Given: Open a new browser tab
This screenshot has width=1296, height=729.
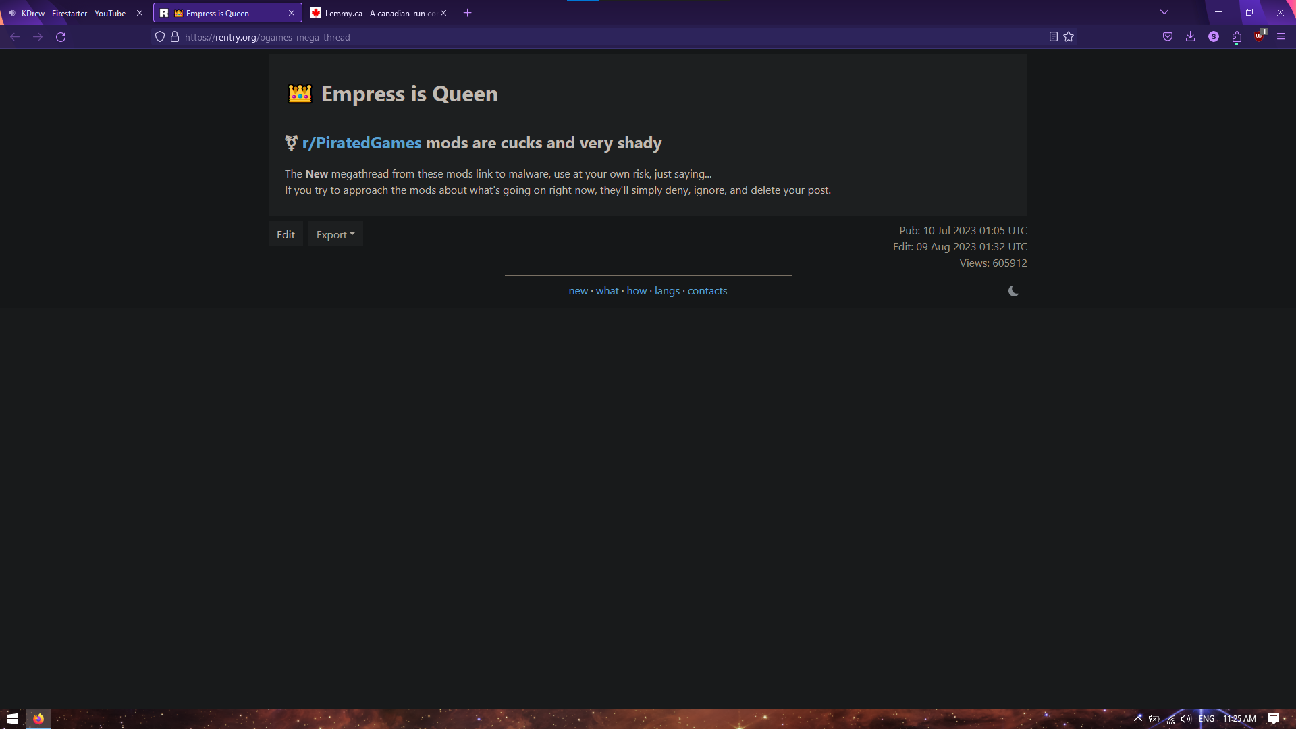Looking at the screenshot, I should [x=468, y=13].
